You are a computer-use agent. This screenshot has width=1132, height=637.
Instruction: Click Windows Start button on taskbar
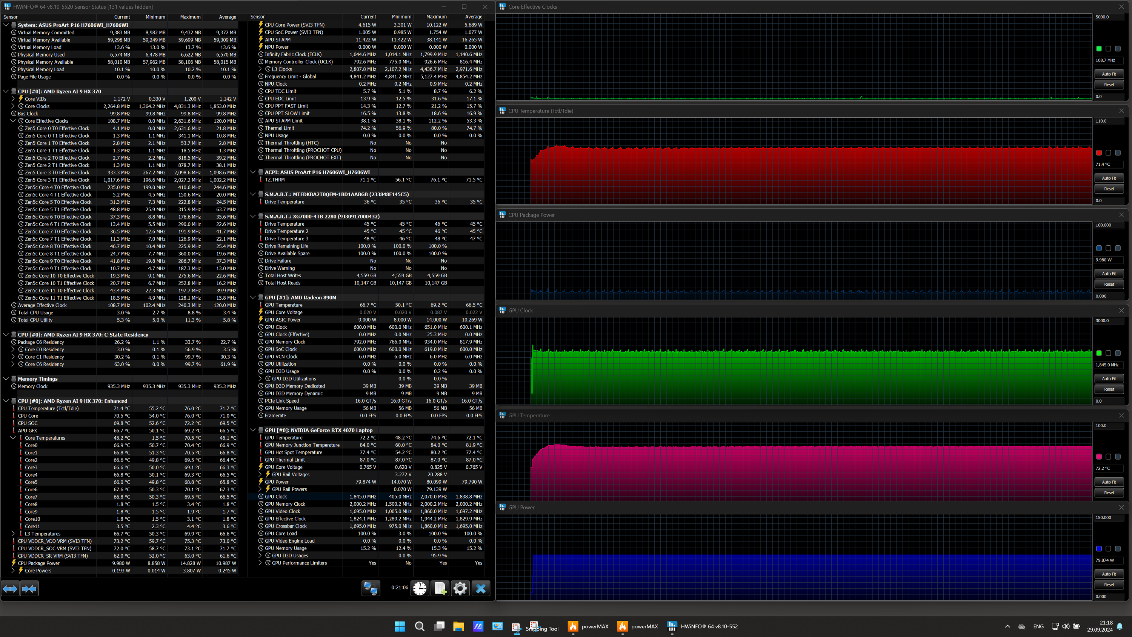pyautogui.click(x=400, y=626)
